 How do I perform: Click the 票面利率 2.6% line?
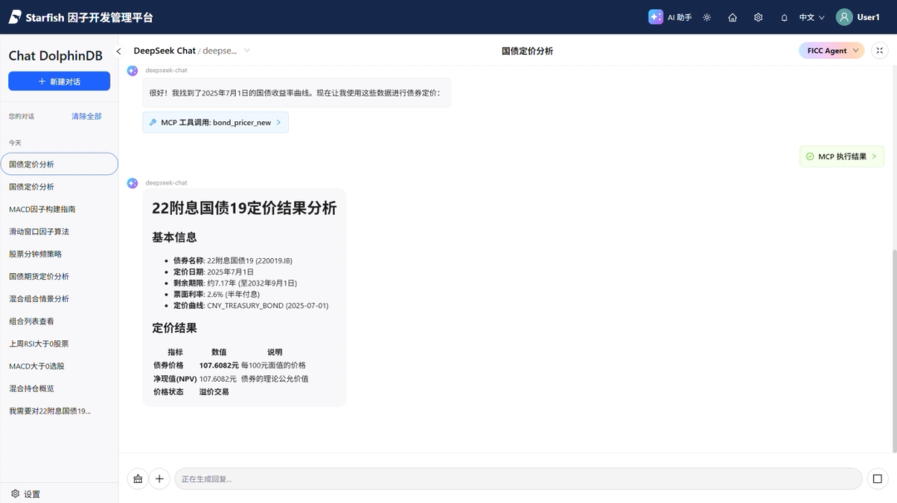pos(216,294)
